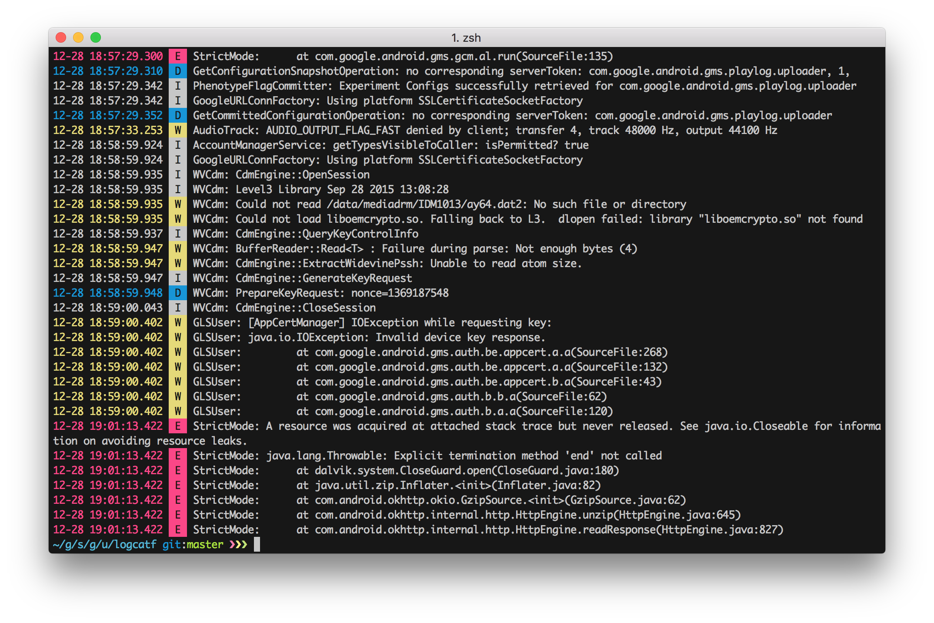Image resolution: width=934 pixels, height=623 pixels.
Task: Click the blue D badge on the PrepareKeyRequest line
Action: coord(178,293)
